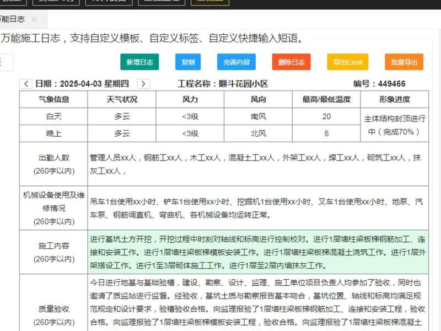The width and height of the screenshot is (441, 331).
Task: Click the 编号 449466 text
Action: tap(379, 84)
